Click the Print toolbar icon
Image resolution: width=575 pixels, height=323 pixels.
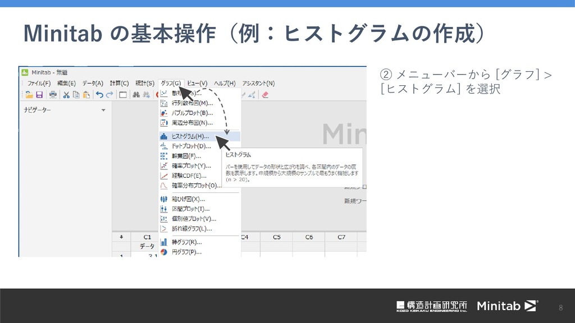[53, 95]
